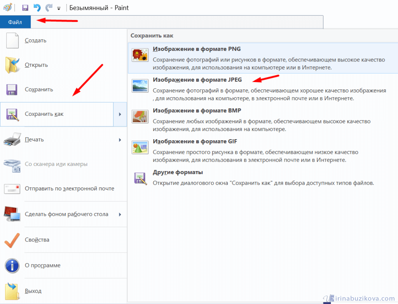The height and width of the screenshot is (304, 398).
Task: Open Другие форматы save dialog
Action: point(178,172)
